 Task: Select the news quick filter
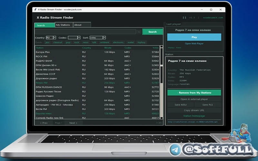click(85, 43)
